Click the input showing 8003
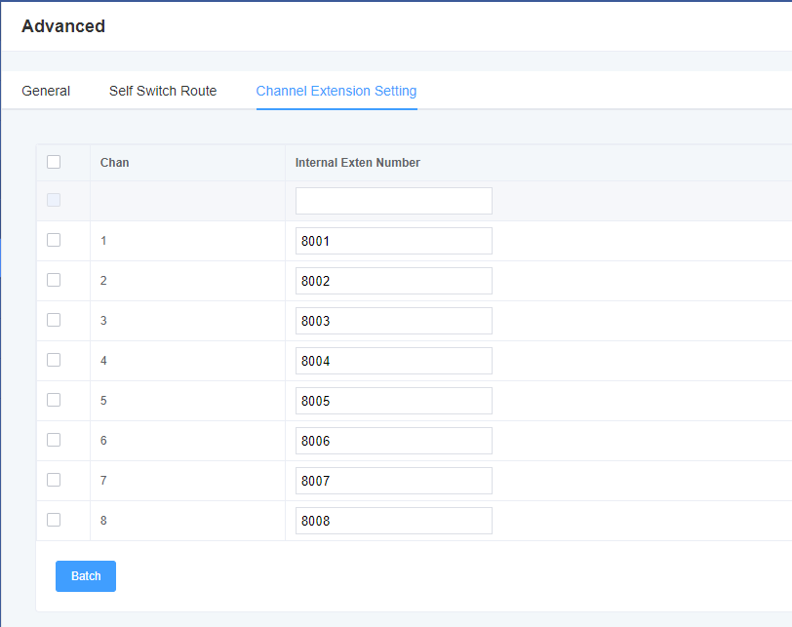This screenshot has width=792, height=627. 394,321
